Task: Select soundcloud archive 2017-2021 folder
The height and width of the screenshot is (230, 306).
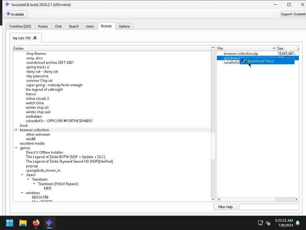Action: (x=50, y=63)
